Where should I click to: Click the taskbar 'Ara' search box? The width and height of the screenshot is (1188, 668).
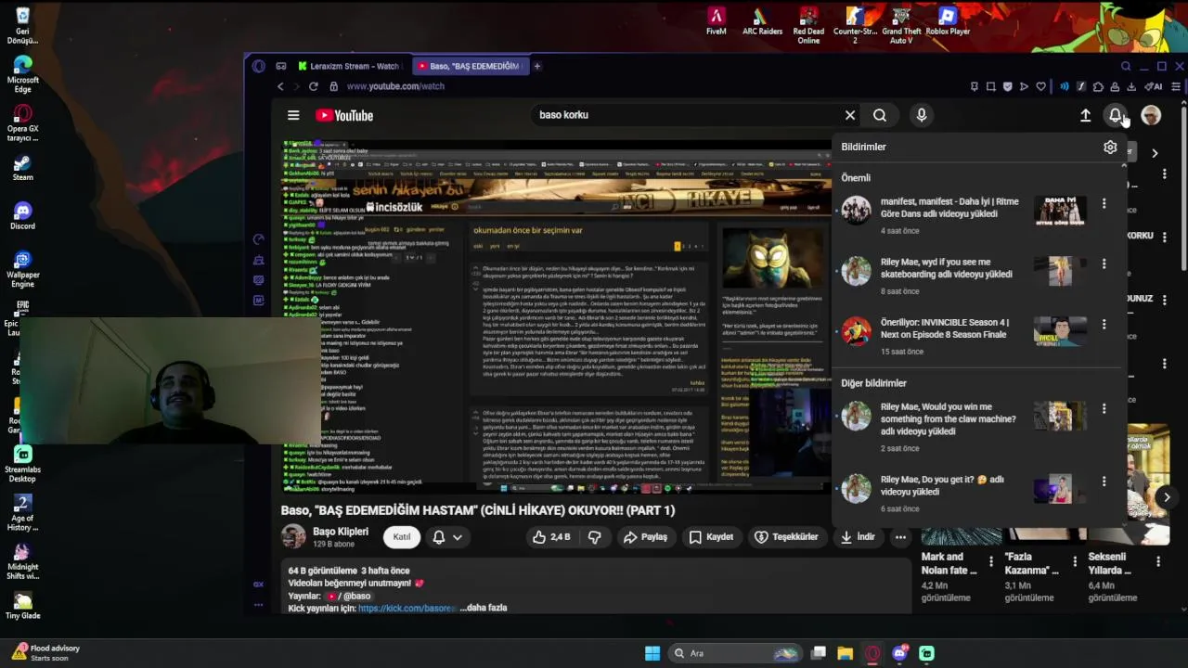tap(736, 653)
